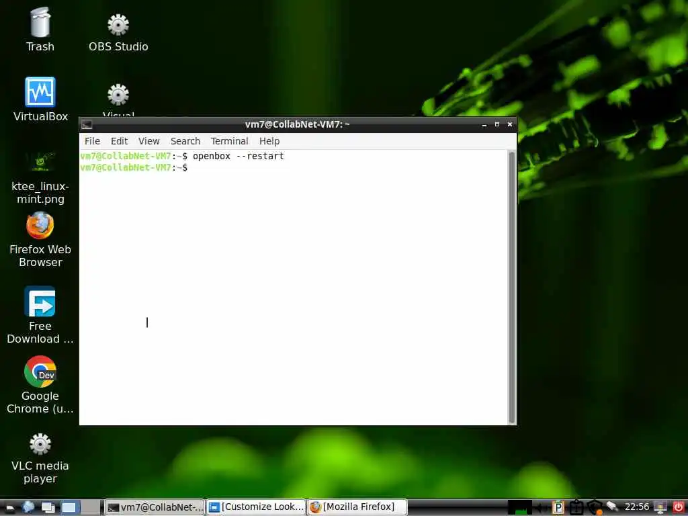Click the 22:56 clock in the panel
This screenshot has width=688, height=516.
click(x=637, y=507)
